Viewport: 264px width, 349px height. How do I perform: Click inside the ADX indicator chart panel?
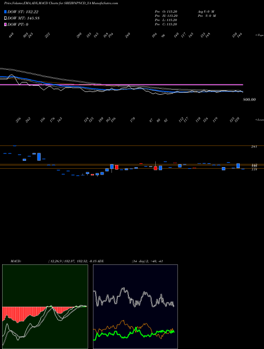135,307
